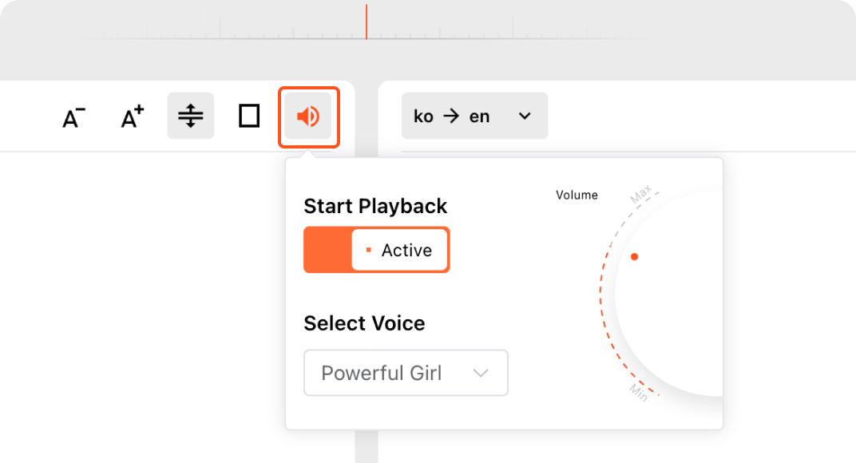
Task: Click the chevron in the Select Voice box
Action: pyautogui.click(x=481, y=373)
